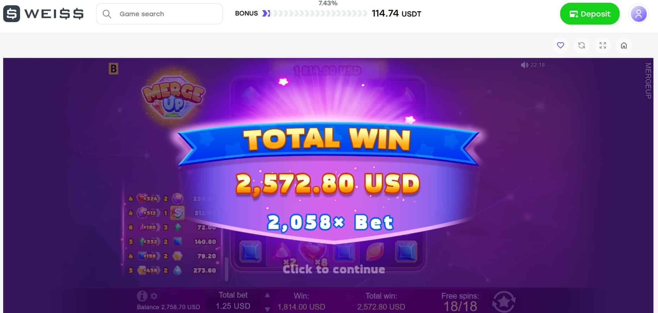Open the user profile avatar
Screen dimensions: 658x313
click(x=639, y=14)
